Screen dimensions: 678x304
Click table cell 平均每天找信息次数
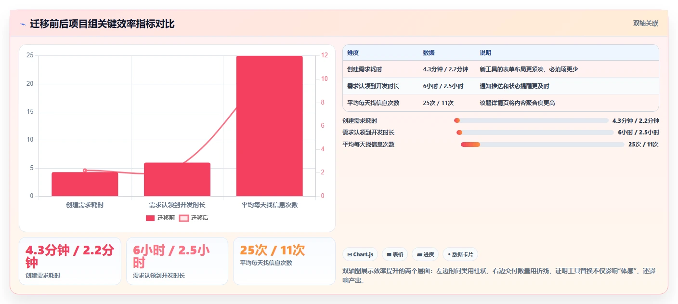tap(373, 103)
